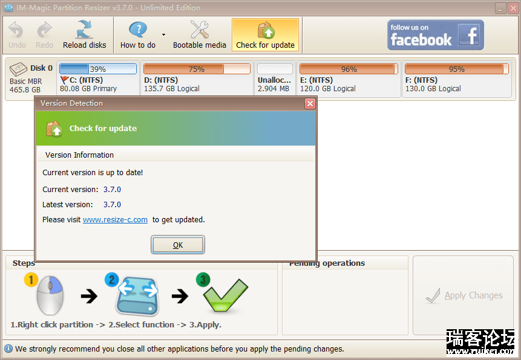521x360 pixels.
Task: Expand the How to do dropdown arrow
Action: [163, 34]
